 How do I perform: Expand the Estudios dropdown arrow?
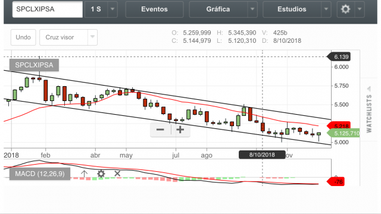pyautogui.click(x=326, y=10)
